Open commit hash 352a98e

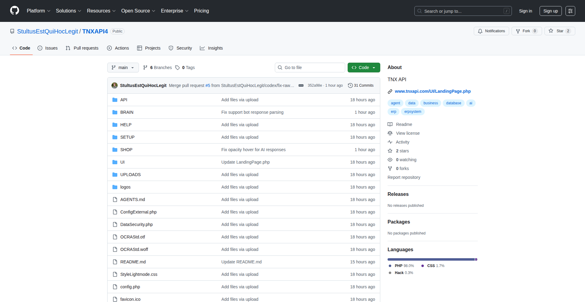[315, 85]
